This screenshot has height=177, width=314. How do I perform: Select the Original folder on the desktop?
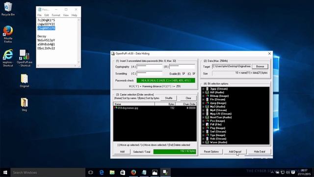tap(24, 81)
